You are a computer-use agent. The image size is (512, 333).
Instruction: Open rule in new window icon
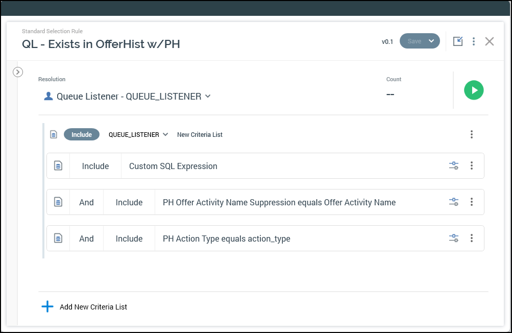[458, 41]
